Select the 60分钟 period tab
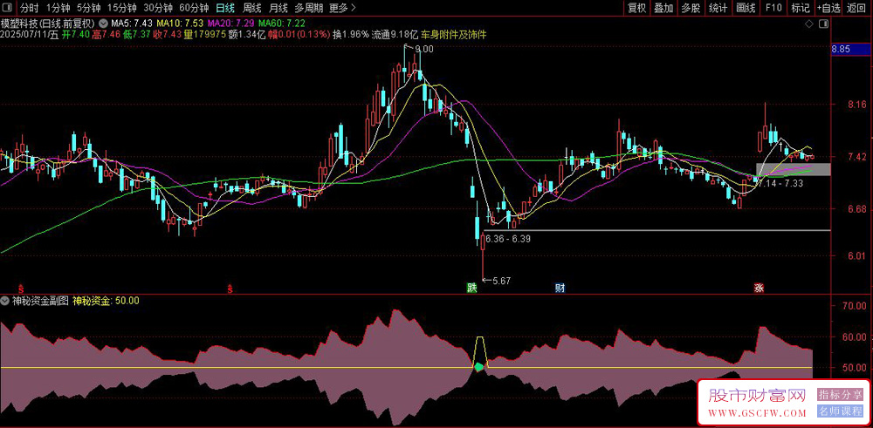 (194, 8)
